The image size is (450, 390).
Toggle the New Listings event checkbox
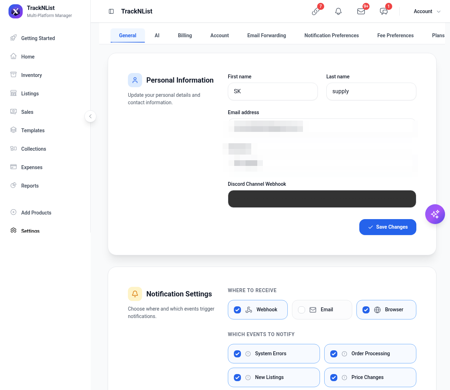237,378
